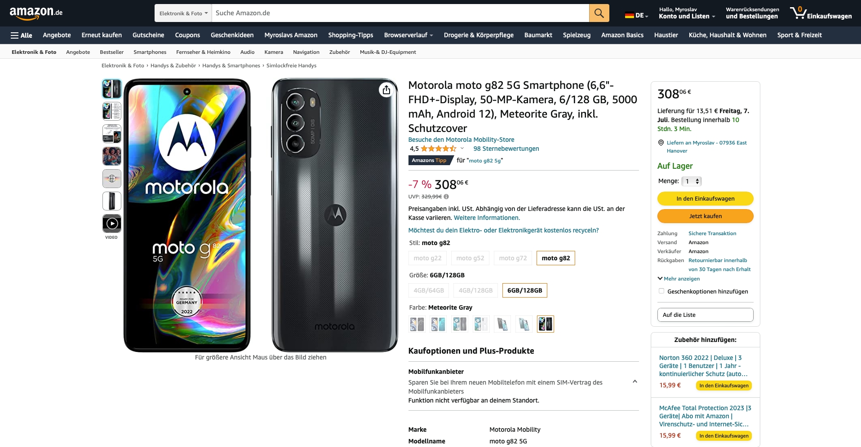Viewport: 861px width, 447px height.
Task: Select the Meteorite Gray color swatch
Action: (546, 324)
